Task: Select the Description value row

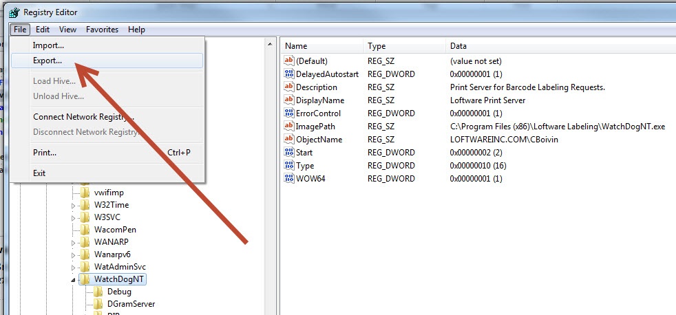Action: tap(316, 87)
